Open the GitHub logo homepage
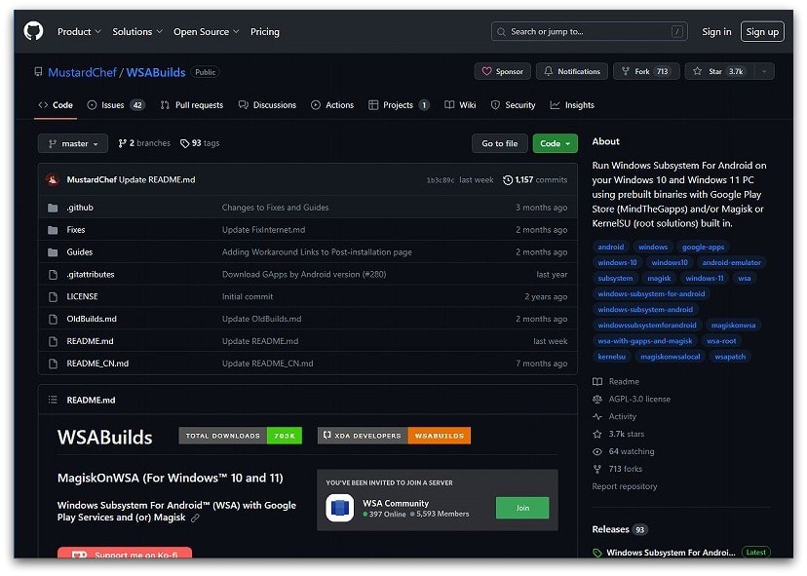 point(33,31)
